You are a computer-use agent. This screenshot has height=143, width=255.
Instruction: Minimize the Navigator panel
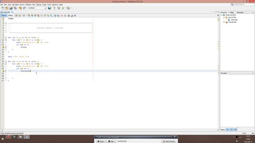253,73
